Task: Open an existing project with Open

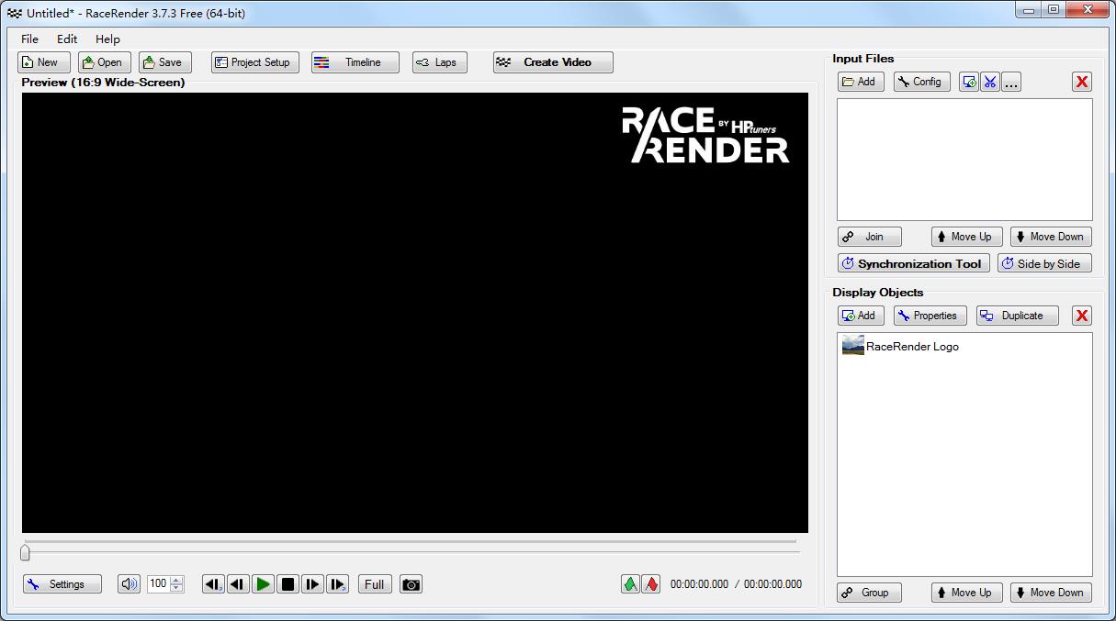Action: pos(105,62)
